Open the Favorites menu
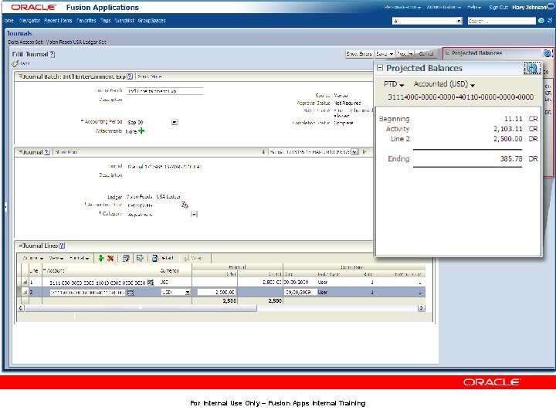This screenshot has width=556, height=417. (x=86, y=21)
